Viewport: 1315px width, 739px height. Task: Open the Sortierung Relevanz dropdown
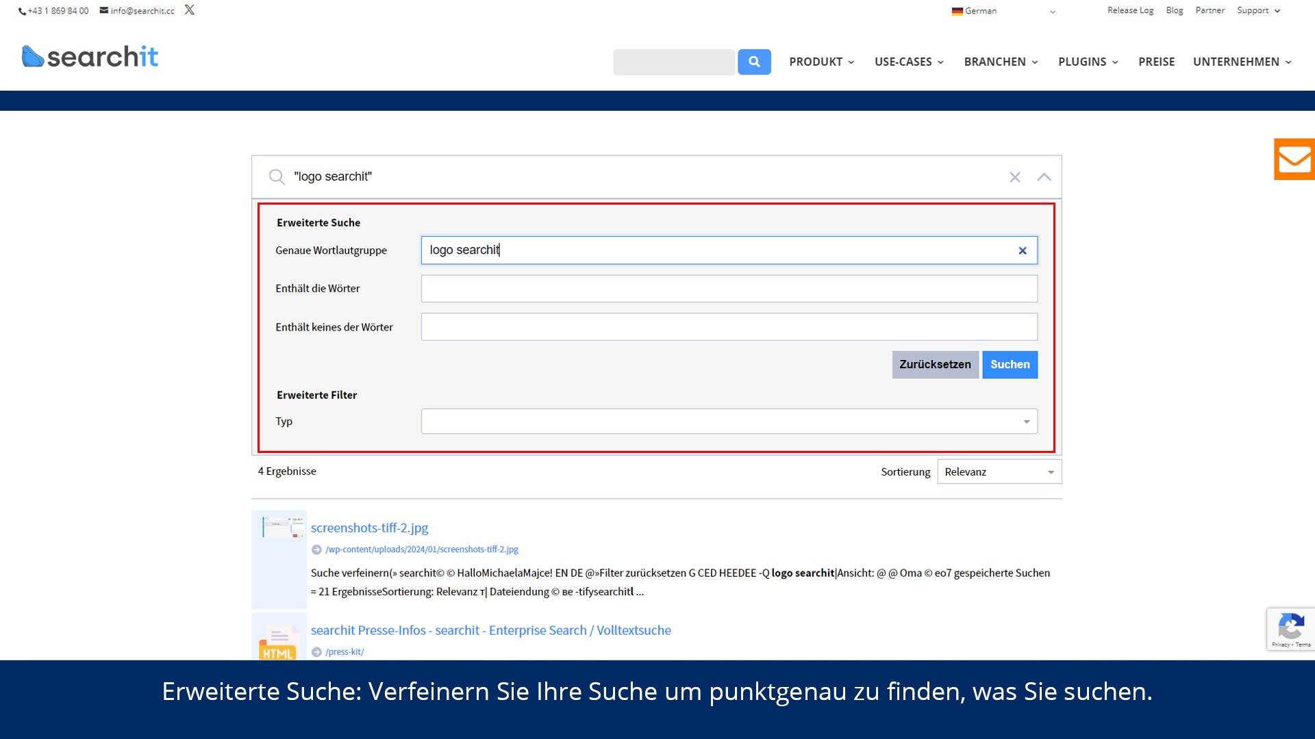(x=999, y=472)
